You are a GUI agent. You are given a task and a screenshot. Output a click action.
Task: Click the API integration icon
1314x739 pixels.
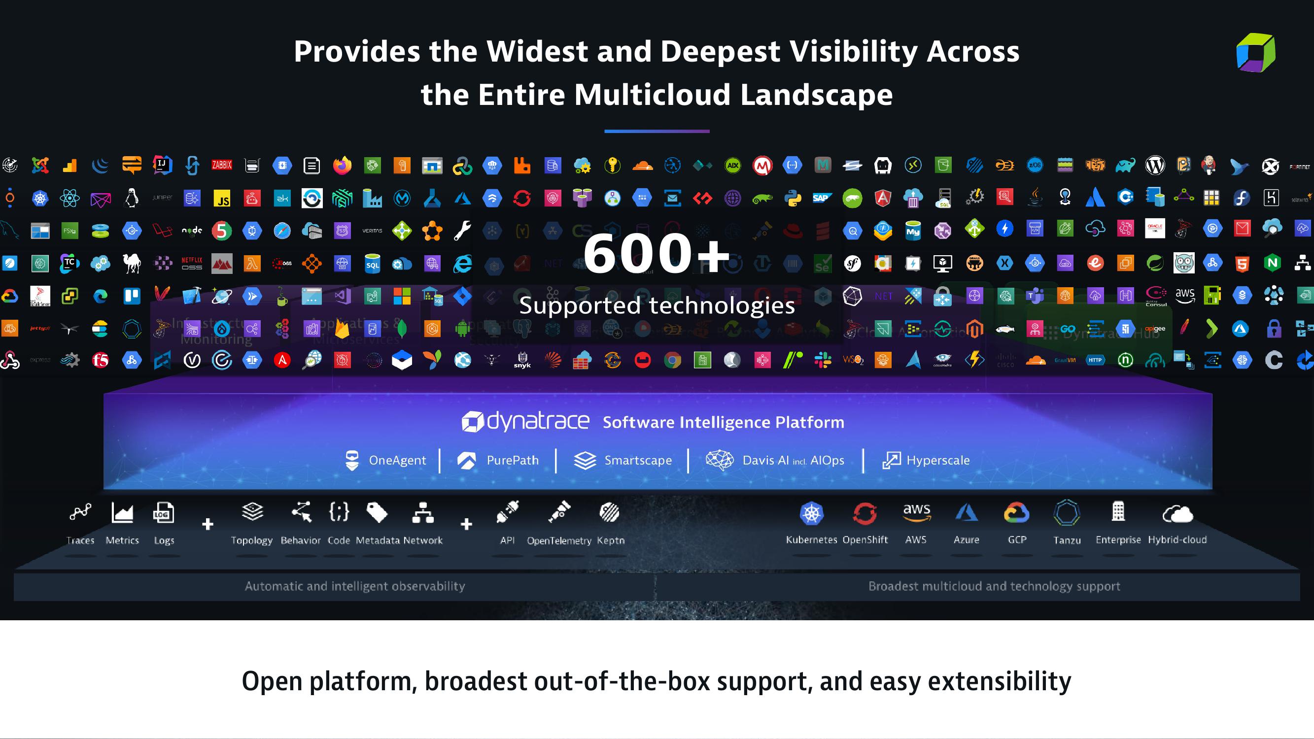(506, 513)
